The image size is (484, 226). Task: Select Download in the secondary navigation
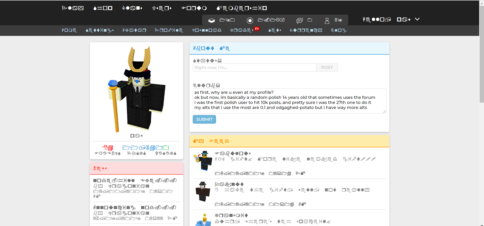[x=207, y=30]
